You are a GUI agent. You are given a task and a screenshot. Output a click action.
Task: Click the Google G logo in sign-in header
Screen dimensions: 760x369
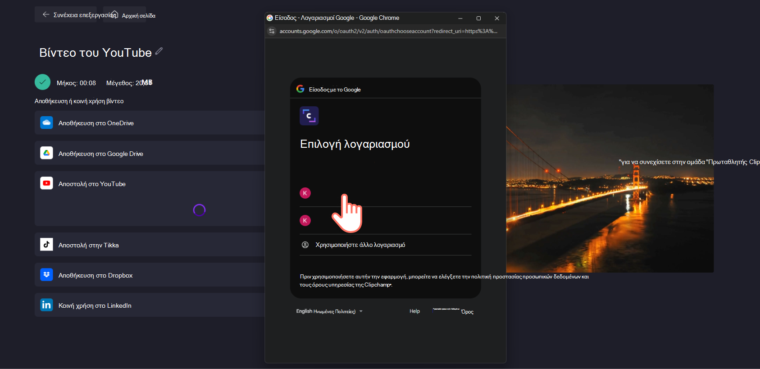click(x=300, y=89)
